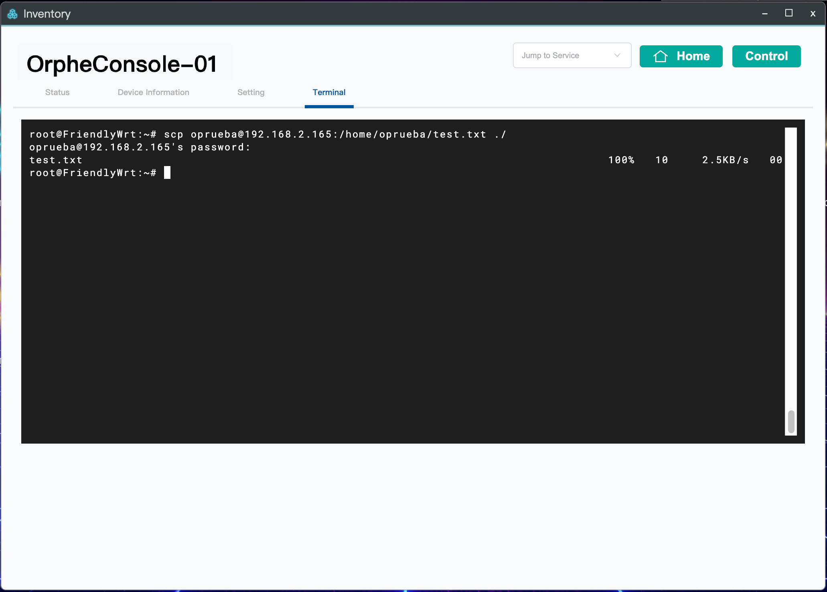Expand the Jump to Service chevron
Image resolution: width=827 pixels, height=592 pixels.
coord(617,55)
